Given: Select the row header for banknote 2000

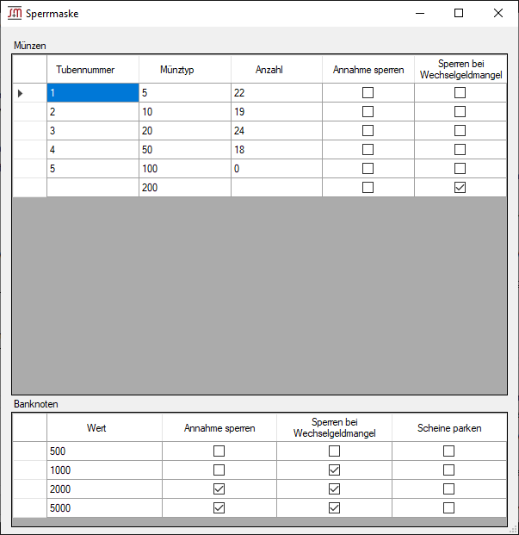Looking at the screenshot, I should tap(29, 489).
